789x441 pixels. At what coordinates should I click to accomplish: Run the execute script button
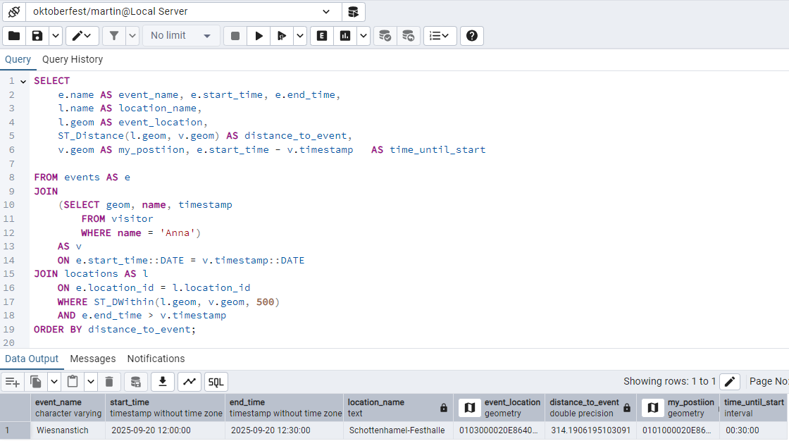click(x=282, y=36)
